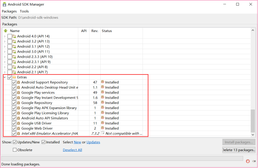
Task: Click the Delete 13 packages button
Action: coord(239,150)
